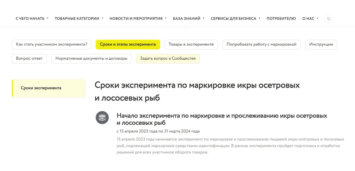This screenshot has width=355, height=171.
Task: Open the «База знаний» dropdown
Action: click(x=188, y=18)
